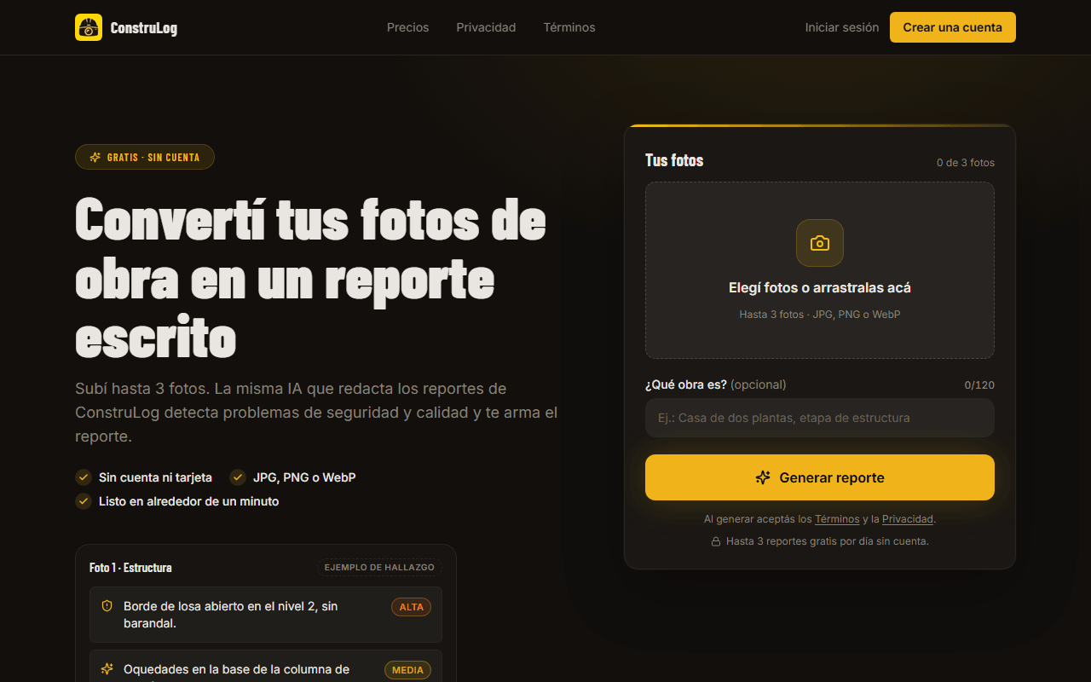
Task: Click the Generar reporte button
Action: (x=820, y=477)
